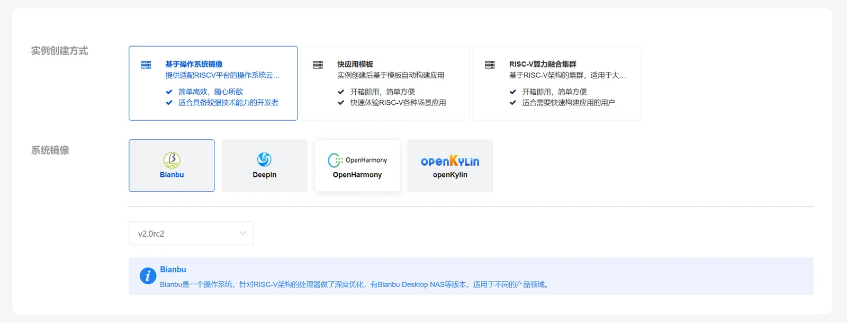
Task: Select the Deepin system image label
Action: click(x=265, y=175)
